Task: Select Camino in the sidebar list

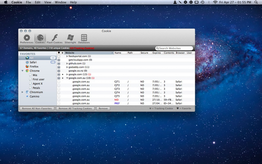Action: 34,96
